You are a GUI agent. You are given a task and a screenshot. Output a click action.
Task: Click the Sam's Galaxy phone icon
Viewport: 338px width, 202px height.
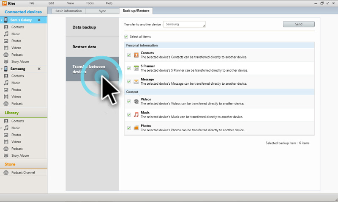tap(6, 20)
